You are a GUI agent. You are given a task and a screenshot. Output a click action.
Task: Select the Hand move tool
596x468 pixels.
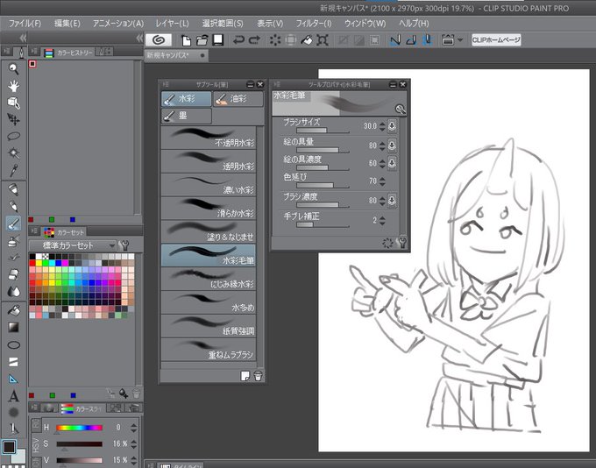[14, 86]
